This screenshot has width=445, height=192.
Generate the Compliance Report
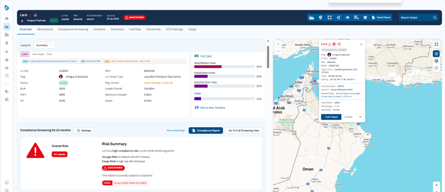pyautogui.click(x=206, y=131)
